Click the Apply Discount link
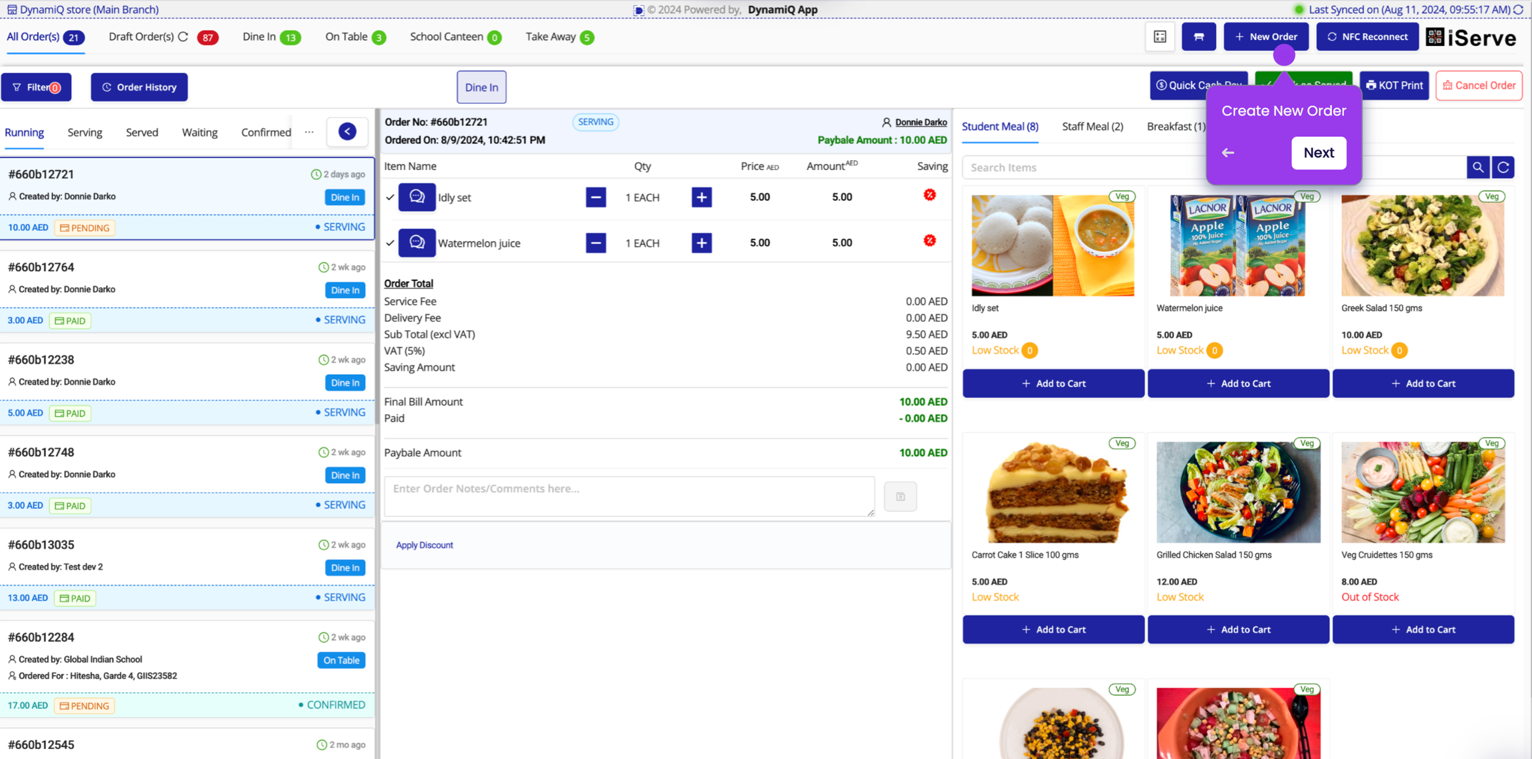Image resolution: width=1532 pixels, height=759 pixels. point(424,545)
